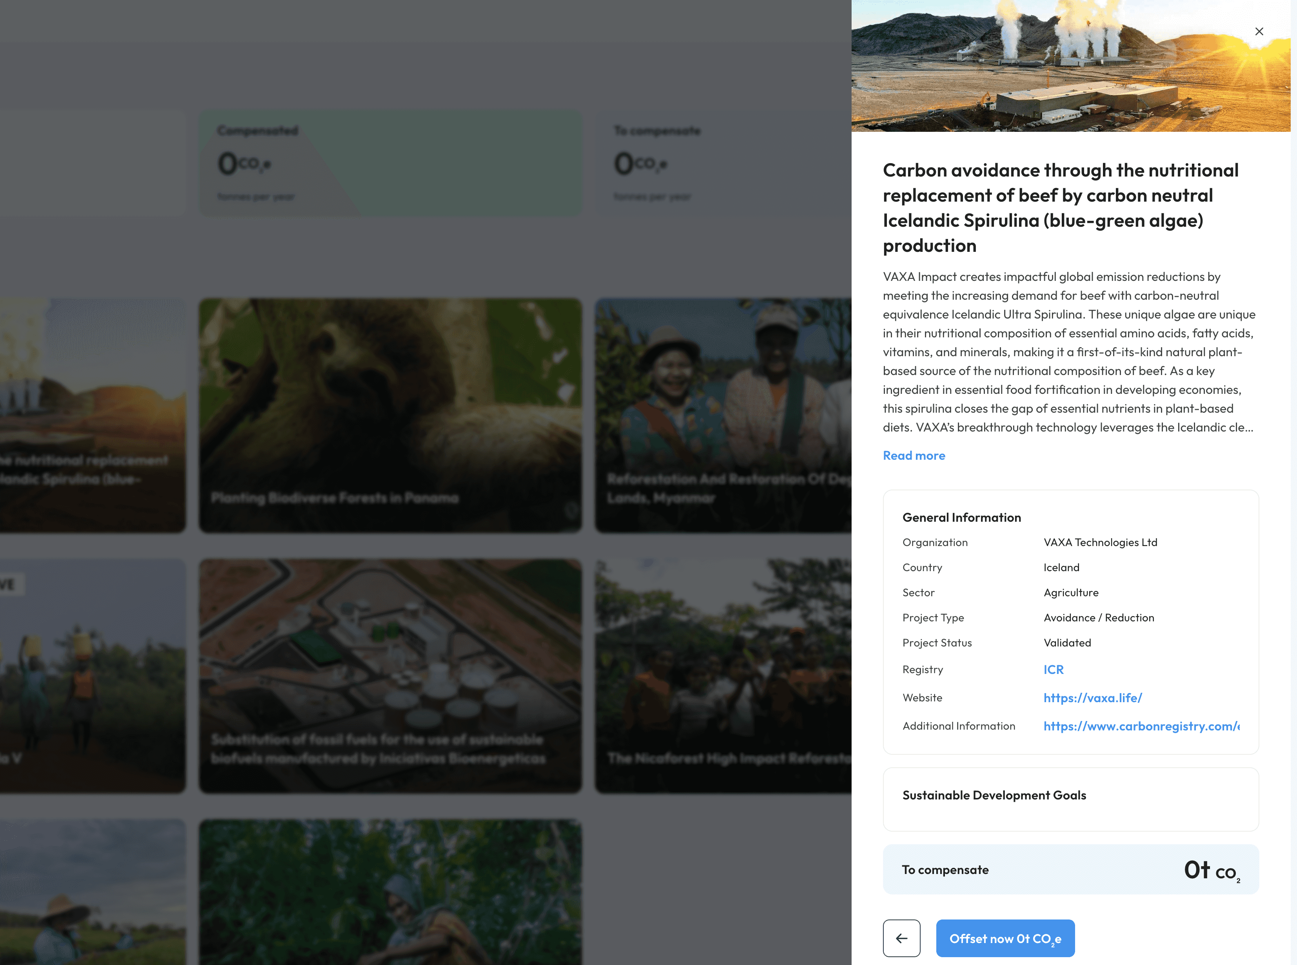Viewport: 1297px width, 965px height.
Task: Select Planting Biodiverse Forests in Panama card
Action: coord(390,415)
